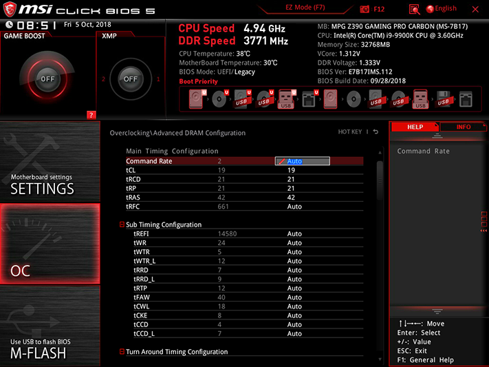Click the clock icon beside the time
The height and width of the screenshot is (367, 489).
tap(10, 24)
